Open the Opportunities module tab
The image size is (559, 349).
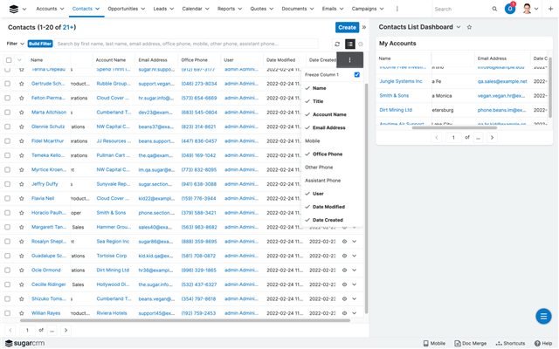click(x=125, y=9)
